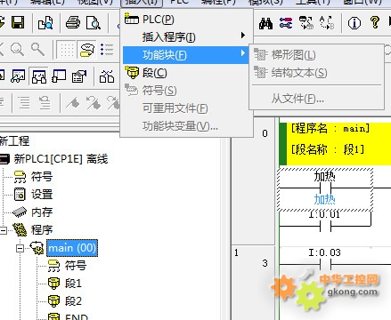The width and height of the screenshot is (391, 320).
Task: Open 段1 in the project tree
Action: (73, 284)
